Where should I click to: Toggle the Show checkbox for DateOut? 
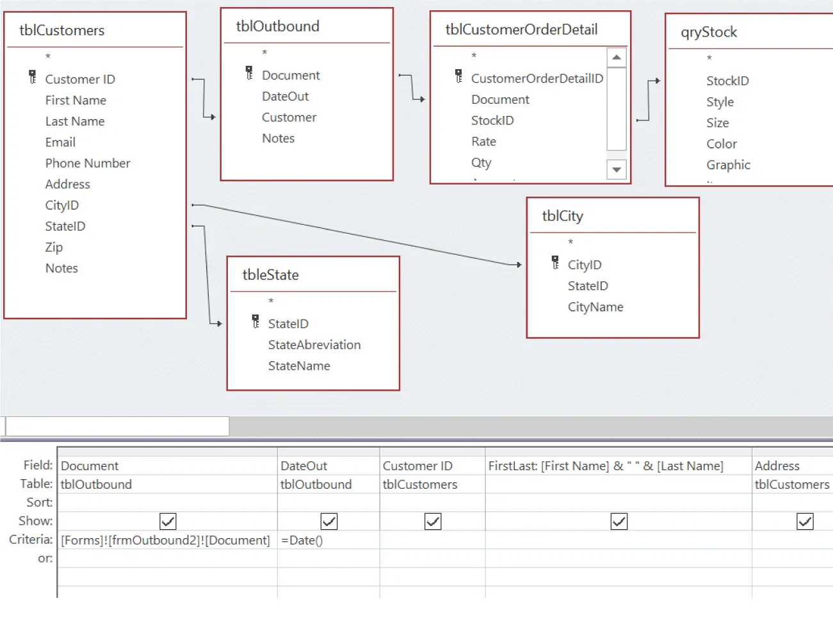[328, 521]
